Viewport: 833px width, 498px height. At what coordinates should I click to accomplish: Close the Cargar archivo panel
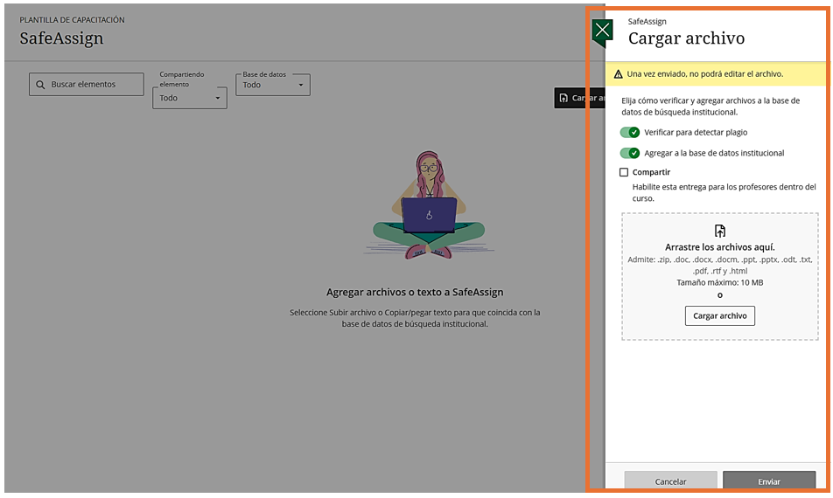pos(602,31)
